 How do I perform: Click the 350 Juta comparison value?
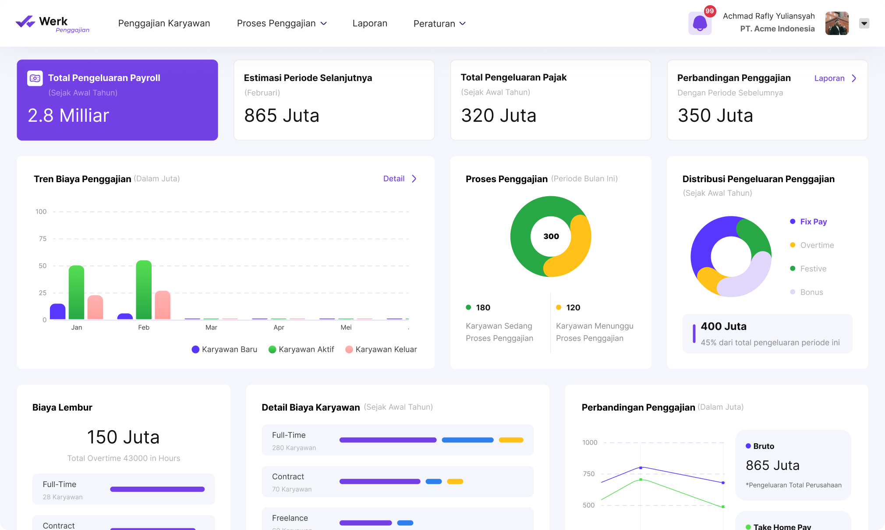[x=715, y=116]
